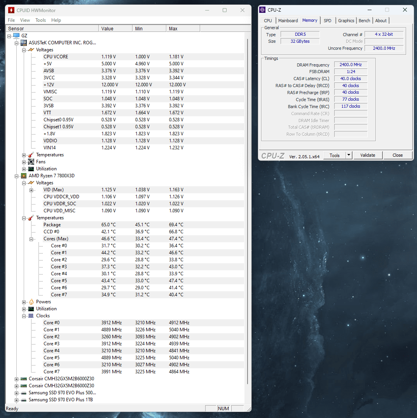Select the Core #5 temperature row
Screen dimensions: 417x418
(147, 281)
